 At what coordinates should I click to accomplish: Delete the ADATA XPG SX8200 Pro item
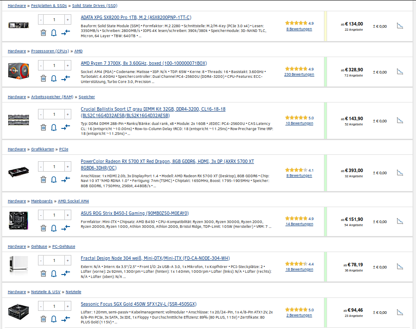(x=43, y=33)
